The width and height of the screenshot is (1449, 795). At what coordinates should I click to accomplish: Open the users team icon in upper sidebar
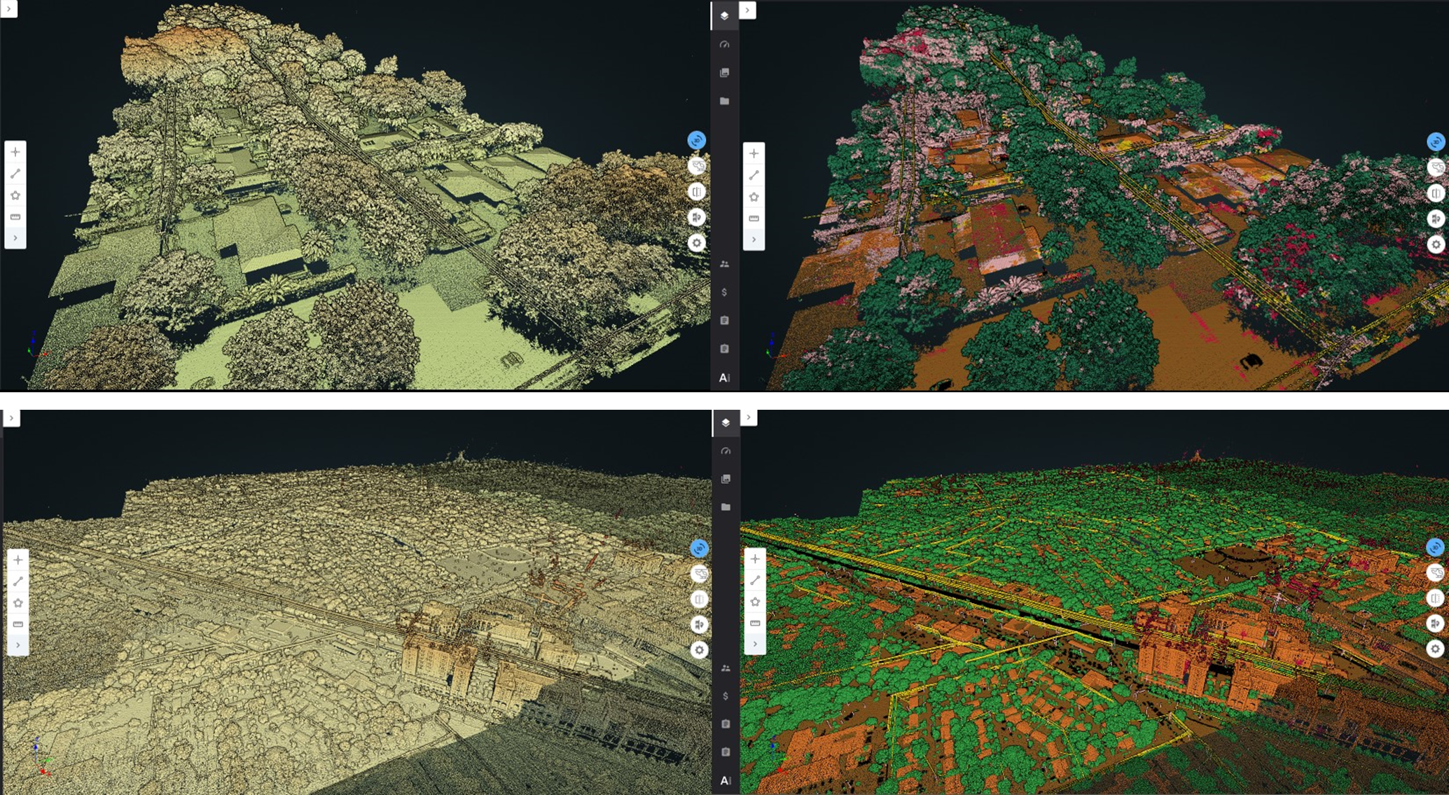[x=724, y=264]
